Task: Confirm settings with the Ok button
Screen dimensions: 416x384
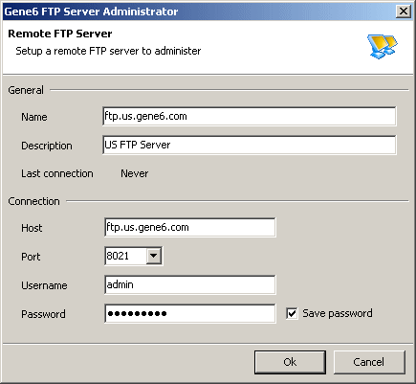Action: click(290, 362)
